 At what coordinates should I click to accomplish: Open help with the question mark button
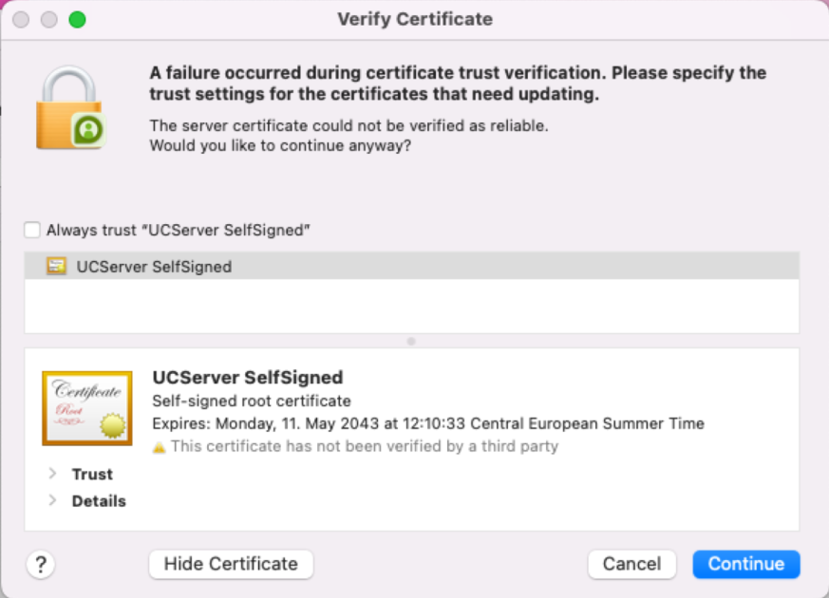click(x=40, y=565)
